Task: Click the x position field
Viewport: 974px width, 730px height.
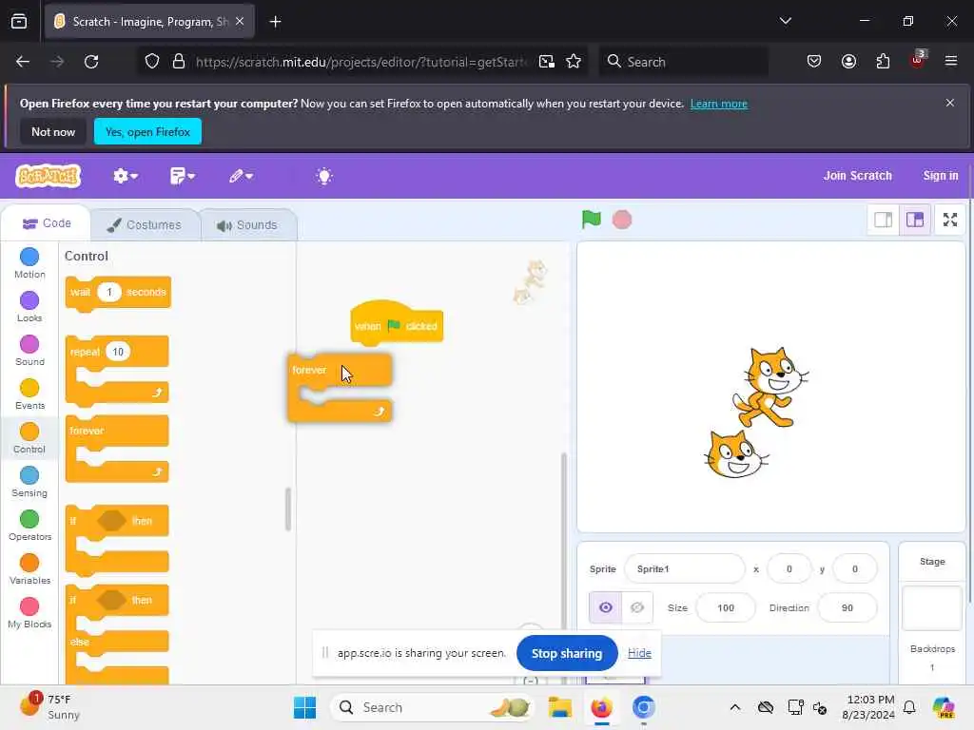Action: click(x=789, y=568)
